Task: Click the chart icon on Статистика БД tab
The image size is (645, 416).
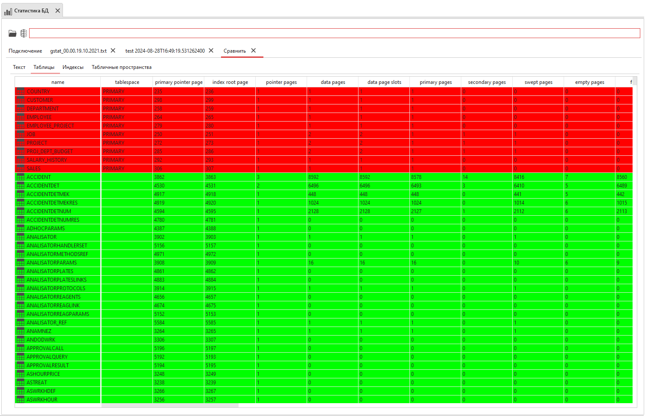Action: point(8,11)
